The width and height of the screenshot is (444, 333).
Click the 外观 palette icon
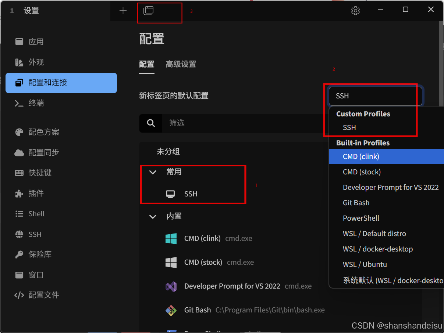coord(19,62)
